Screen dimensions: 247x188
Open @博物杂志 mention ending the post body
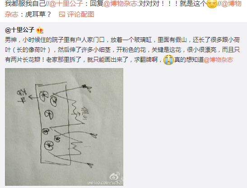(x=218, y=60)
